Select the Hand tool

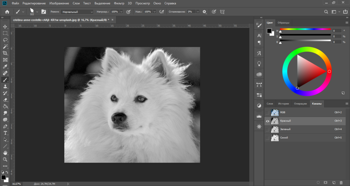5,153
